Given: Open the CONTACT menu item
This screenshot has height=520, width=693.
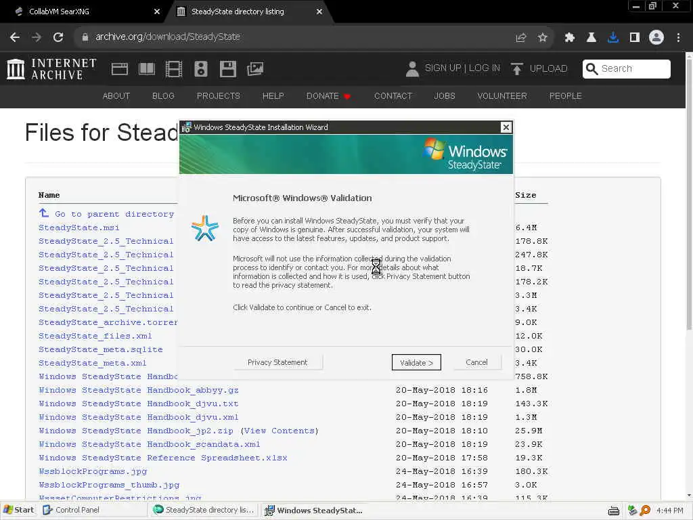Looking at the screenshot, I should tap(393, 96).
